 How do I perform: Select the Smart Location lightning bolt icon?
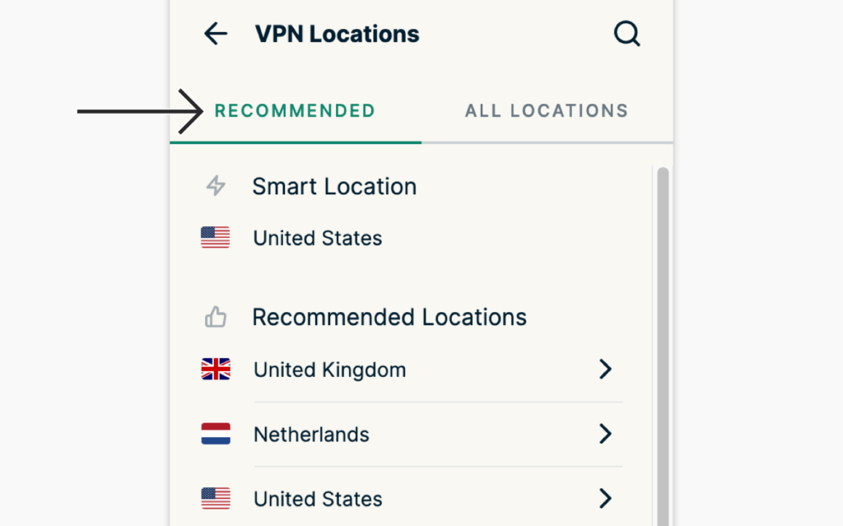tap(215, 186)
